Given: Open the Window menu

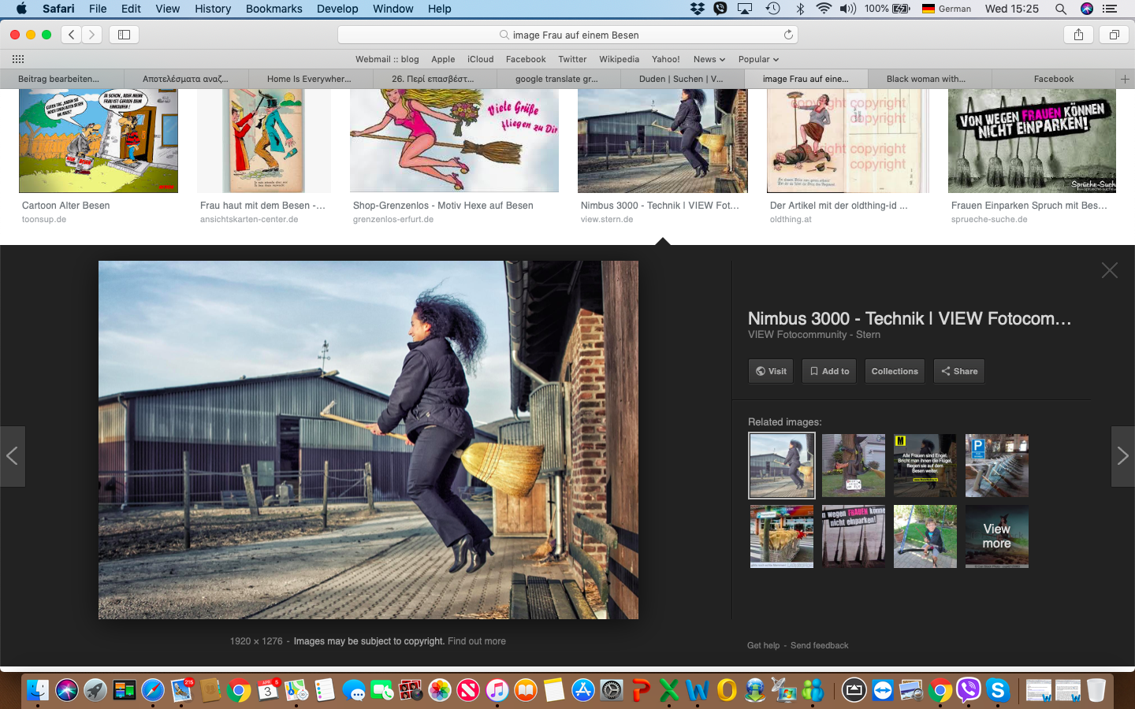Looking at the screenshot, I should [x=393, y=9].
